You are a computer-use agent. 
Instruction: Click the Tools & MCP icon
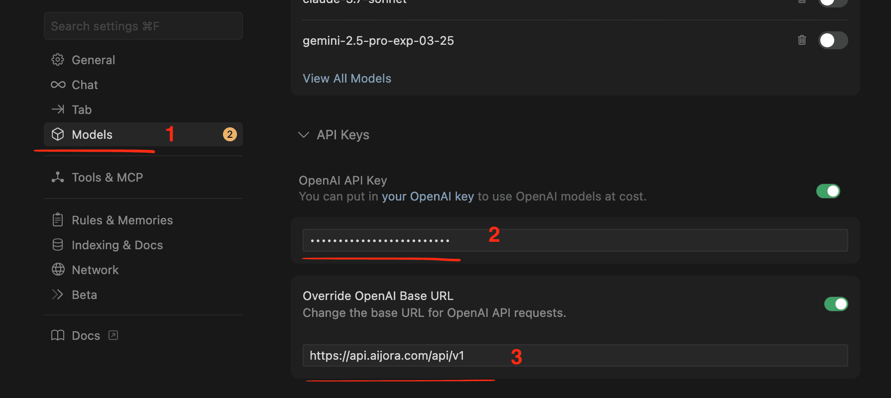[x=58, y=177]
